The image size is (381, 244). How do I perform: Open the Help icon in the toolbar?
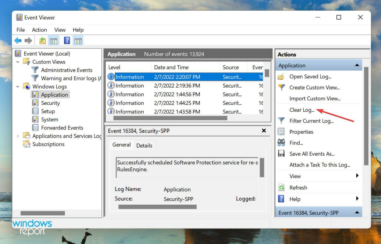66,40
